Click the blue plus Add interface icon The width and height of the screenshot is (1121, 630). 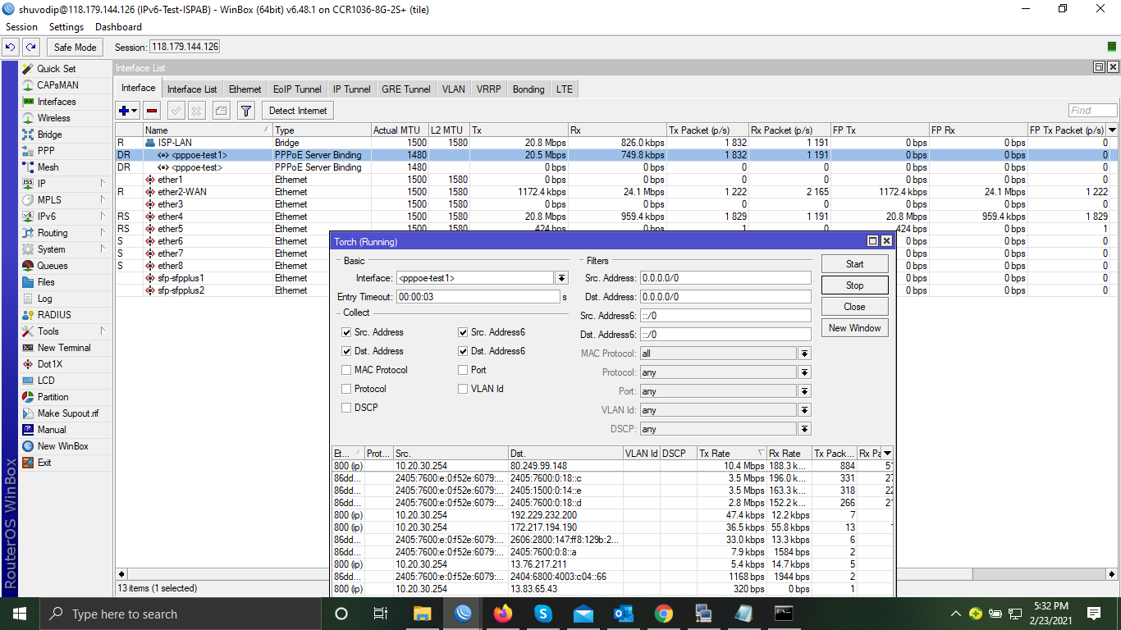pos(124,111)
